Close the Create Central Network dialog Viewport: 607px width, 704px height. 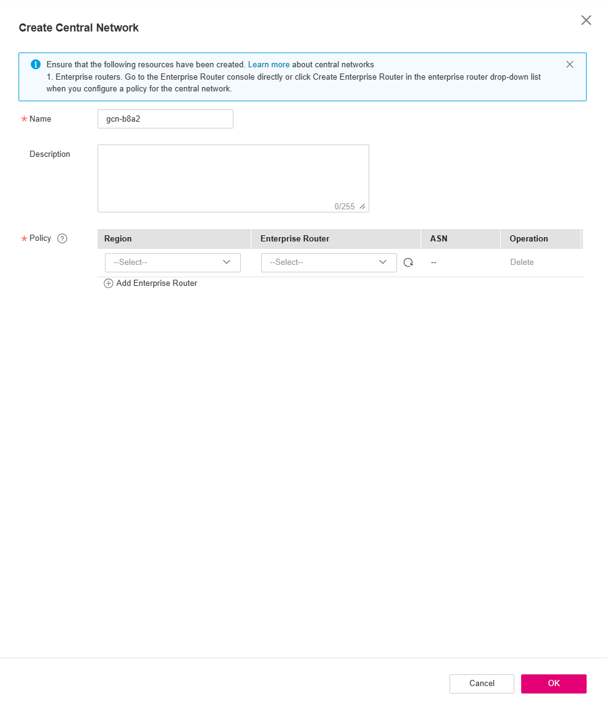tap(586, 20)
